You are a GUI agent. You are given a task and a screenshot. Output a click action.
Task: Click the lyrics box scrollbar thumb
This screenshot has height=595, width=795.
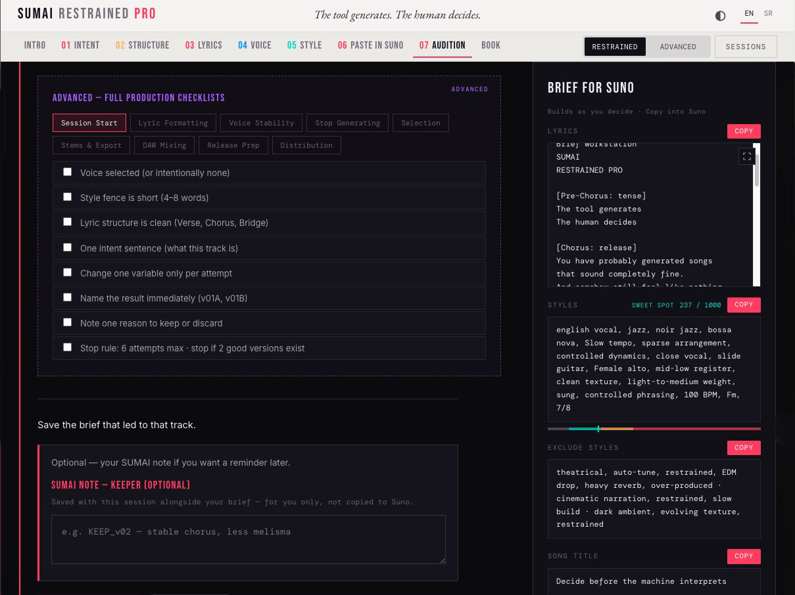[757, 170]
